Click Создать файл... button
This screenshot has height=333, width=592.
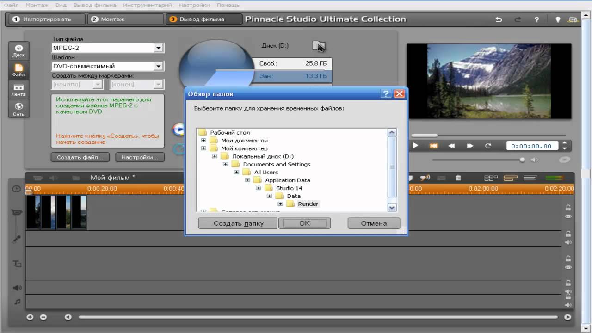tap(80, 157)
